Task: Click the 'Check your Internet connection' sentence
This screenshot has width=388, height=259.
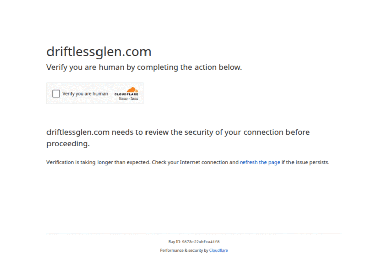Action: pyautogui.click(x=195, y=162)
